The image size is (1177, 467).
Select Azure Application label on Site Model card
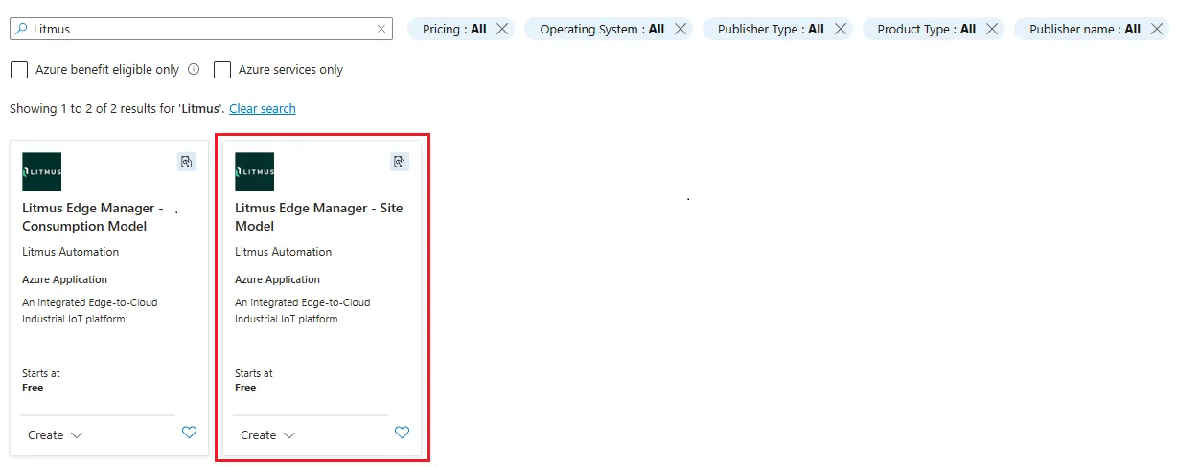tap(278, 280)
